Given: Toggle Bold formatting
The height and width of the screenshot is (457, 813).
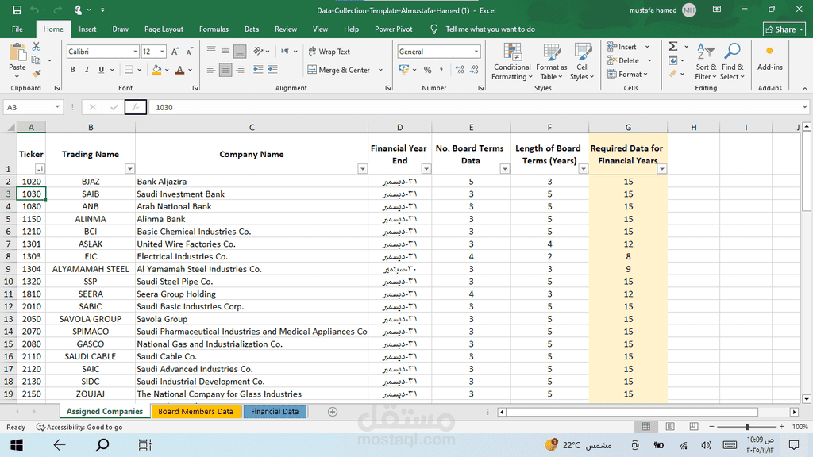Looking at the screenshot, I should coord(73,70).
